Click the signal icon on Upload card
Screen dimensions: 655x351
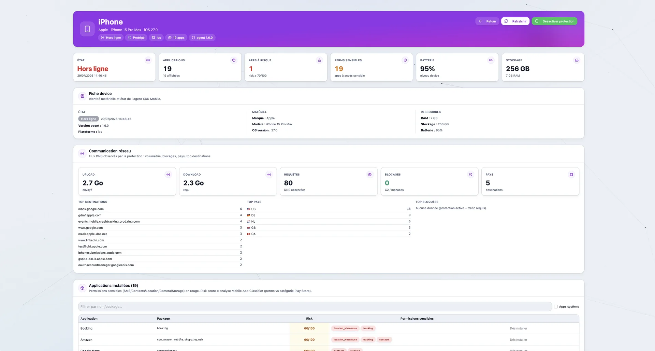(168, 175)
